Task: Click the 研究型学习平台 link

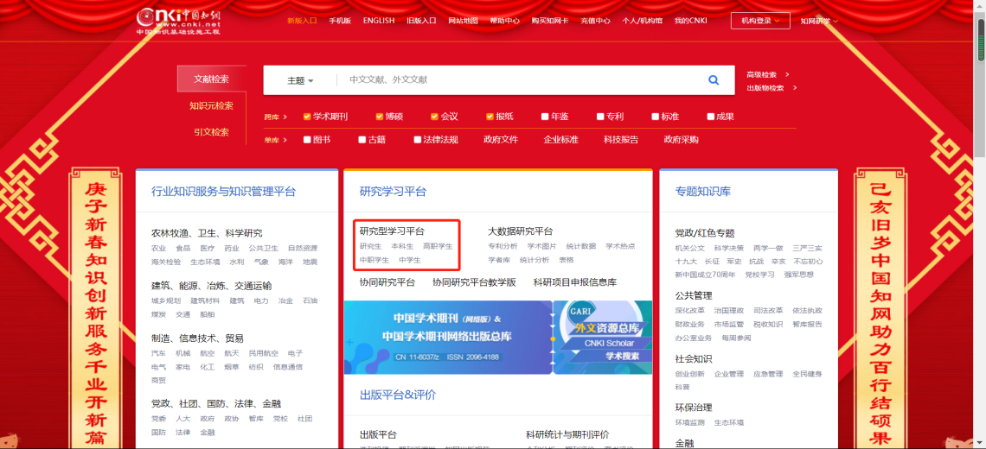Action: (392, 231)
